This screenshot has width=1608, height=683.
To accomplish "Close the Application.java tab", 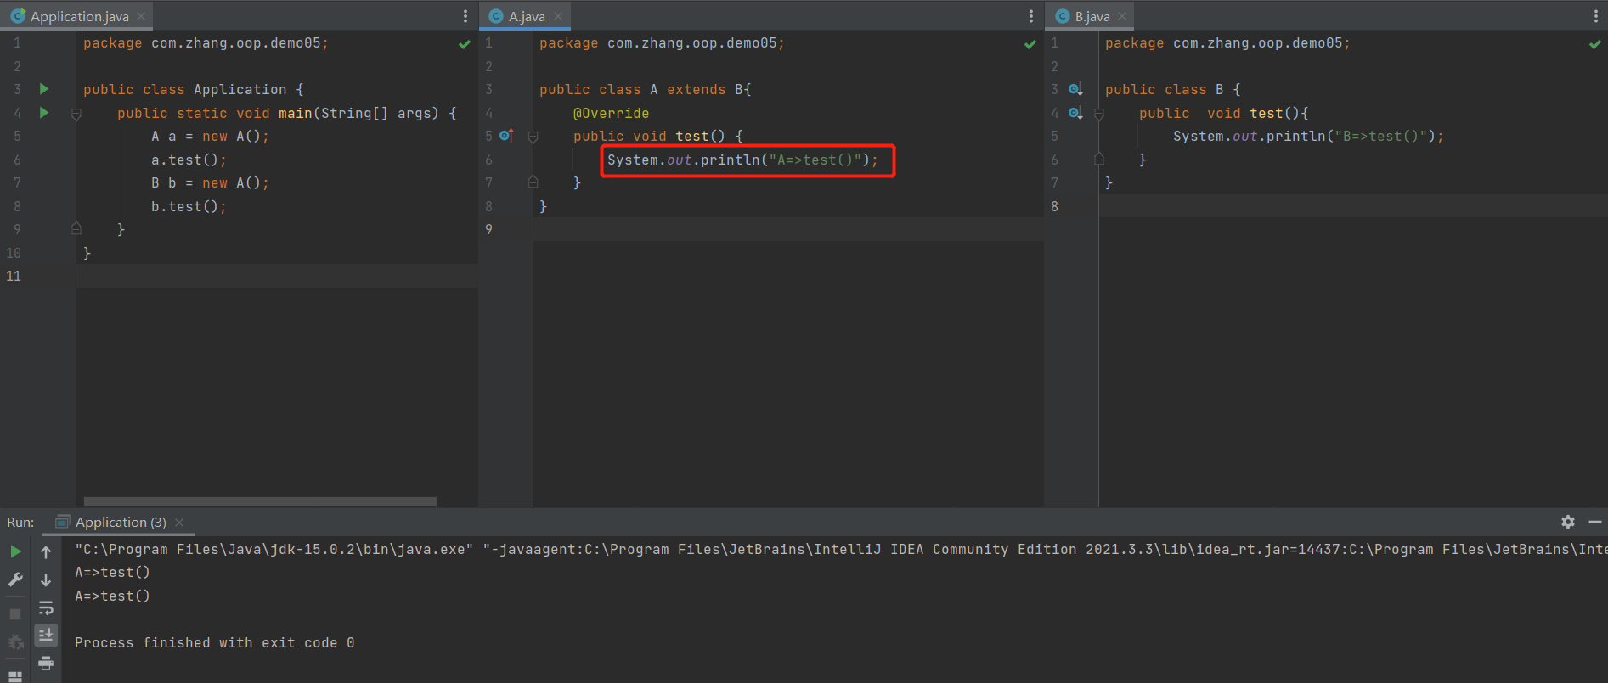I will [141, 16].
